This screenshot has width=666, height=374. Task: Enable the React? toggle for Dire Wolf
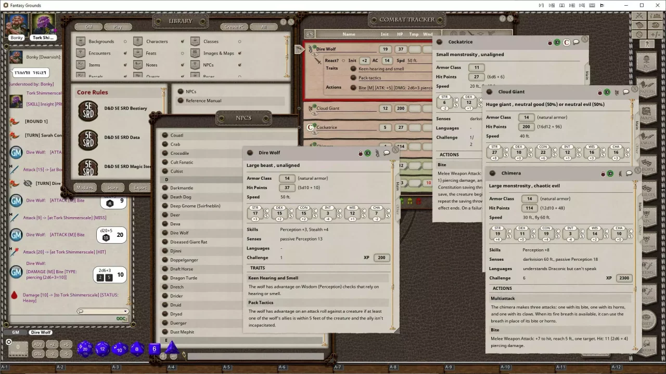[344, 61]
